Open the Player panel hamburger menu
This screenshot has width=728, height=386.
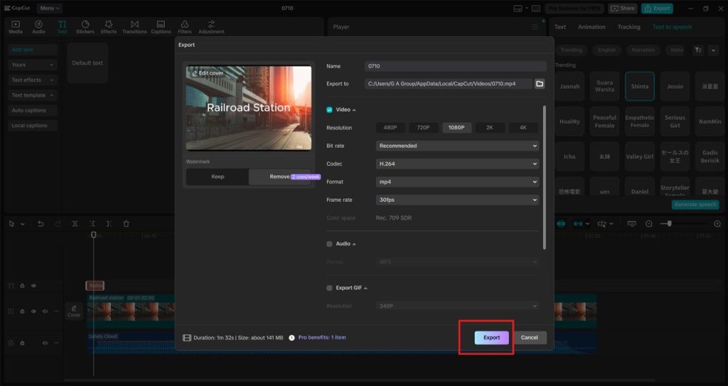(535, 27)
